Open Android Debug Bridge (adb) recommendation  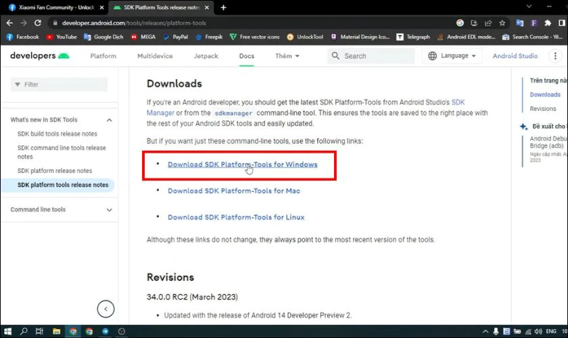pos(548,142)
